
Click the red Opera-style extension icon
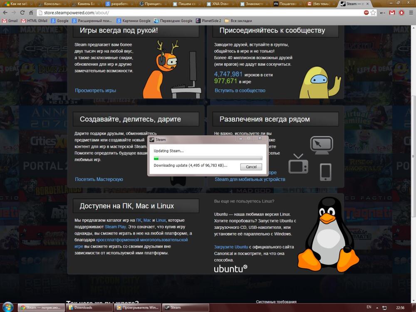(401, 12)
